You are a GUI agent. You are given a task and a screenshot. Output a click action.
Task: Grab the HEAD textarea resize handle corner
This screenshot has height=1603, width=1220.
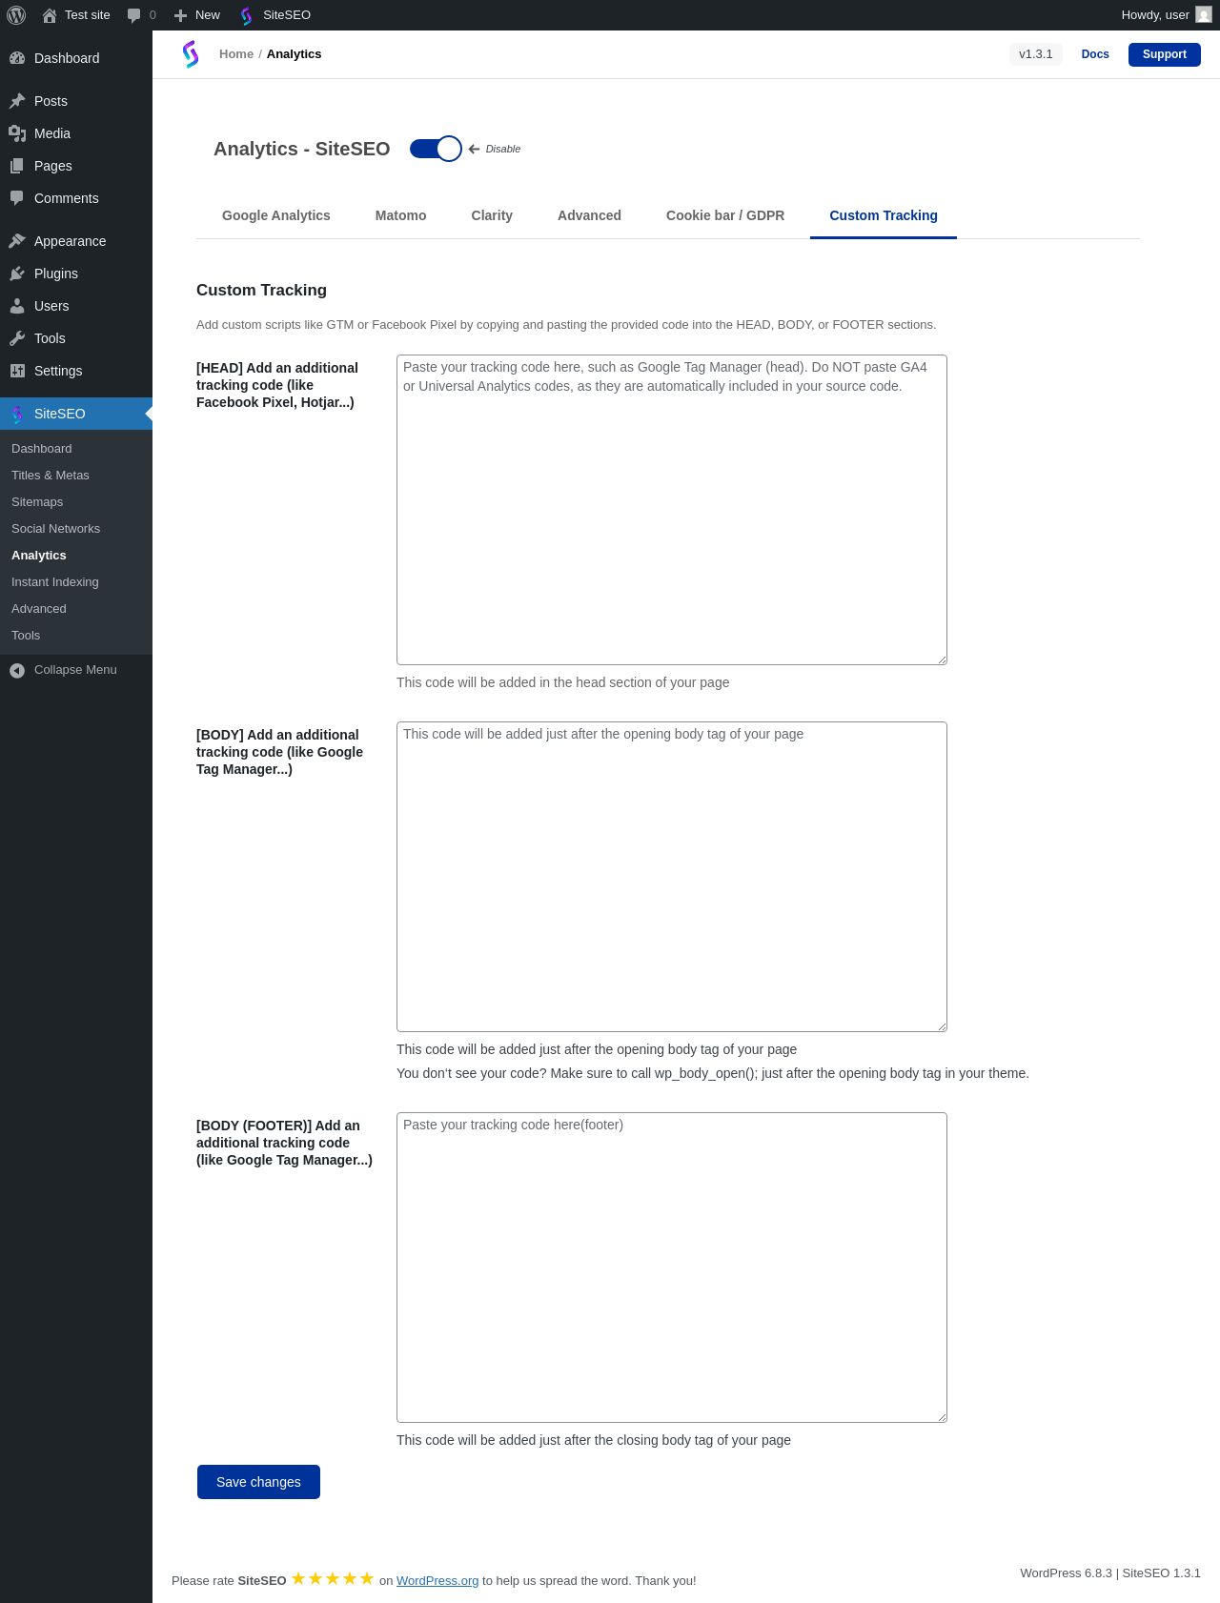[942, 659]
